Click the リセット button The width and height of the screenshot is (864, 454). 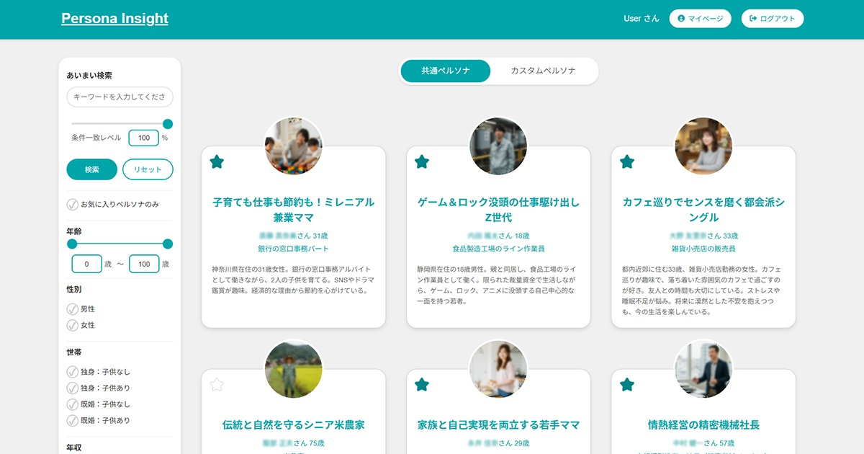(x=148, y=169)
